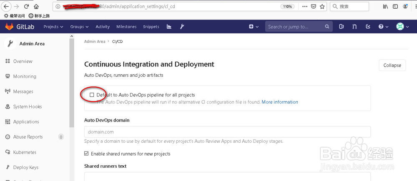Click the Kubernetes sidebar icon
417x181 pixels.
(8, 152)
